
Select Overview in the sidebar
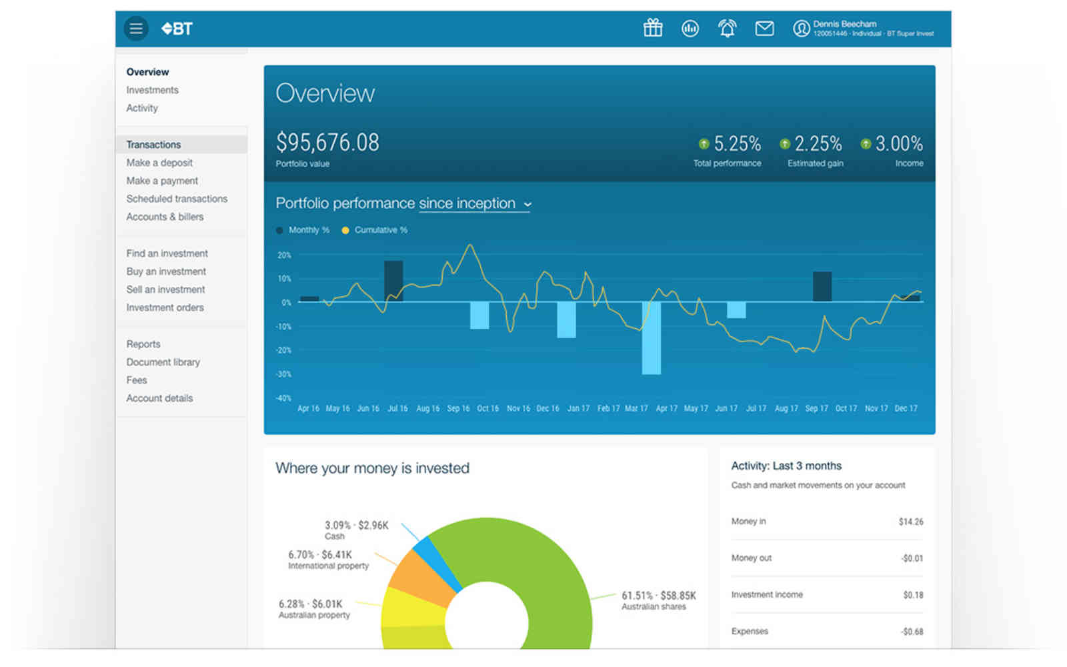tap(147, 72)
